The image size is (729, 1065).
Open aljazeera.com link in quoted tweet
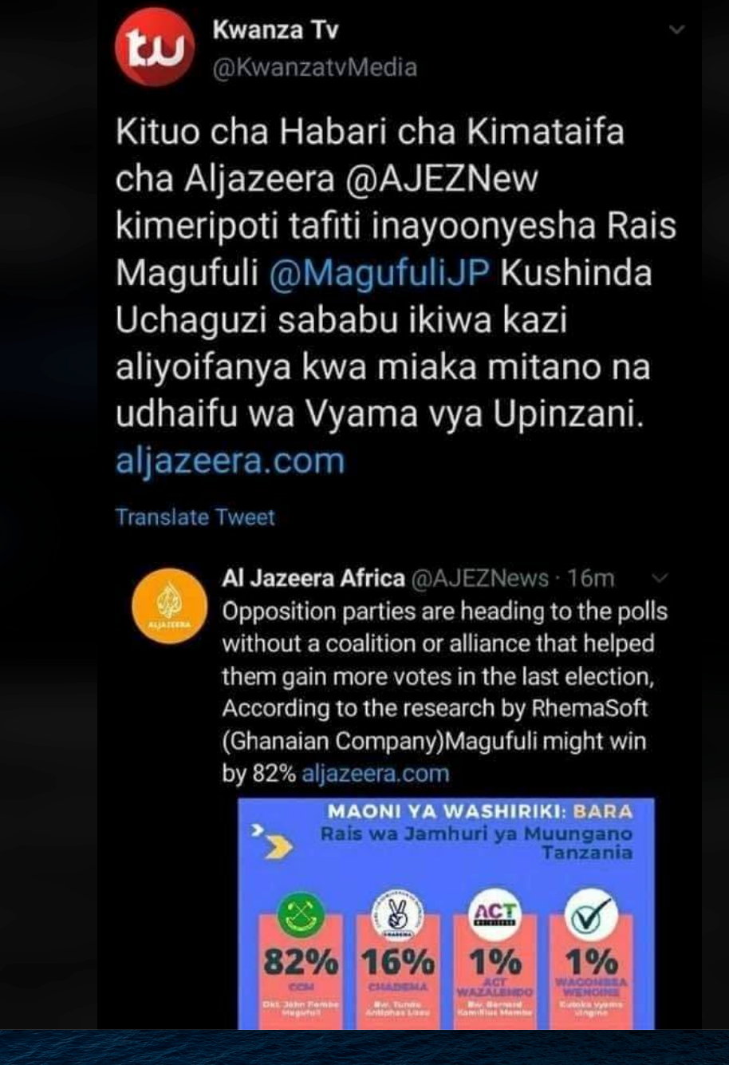pos(376,774)
